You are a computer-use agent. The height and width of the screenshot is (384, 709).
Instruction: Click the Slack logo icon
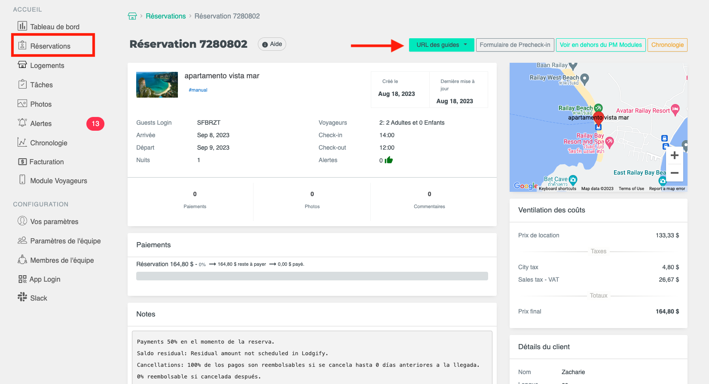(x=22, y=297)
